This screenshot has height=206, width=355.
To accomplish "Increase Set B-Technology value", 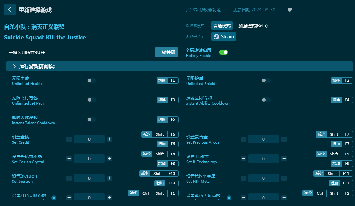I will click(284, 159).
